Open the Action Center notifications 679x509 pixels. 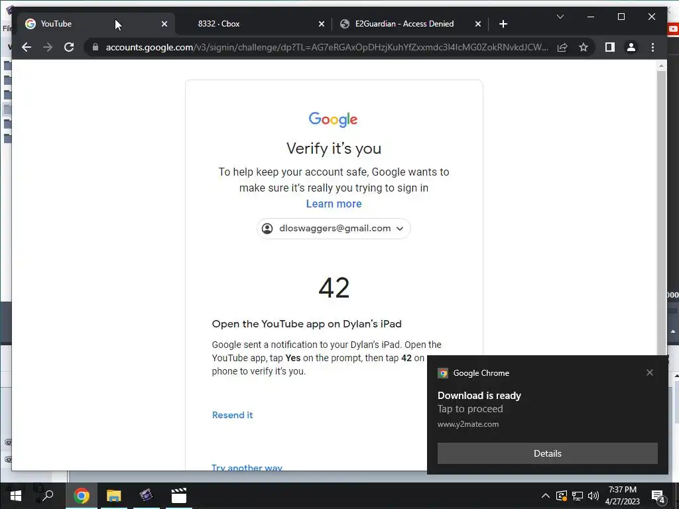pyautogui.click(x=658, y=497)
